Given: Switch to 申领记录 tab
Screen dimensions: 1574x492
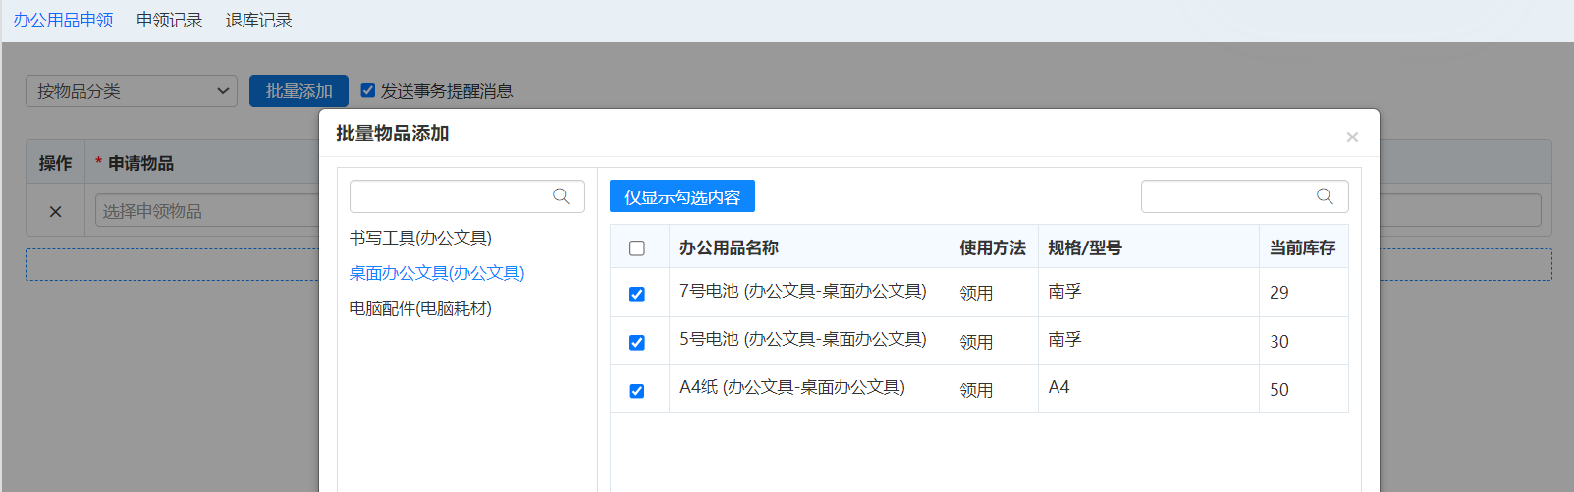Looking at the screenshot, I should 169,21.
